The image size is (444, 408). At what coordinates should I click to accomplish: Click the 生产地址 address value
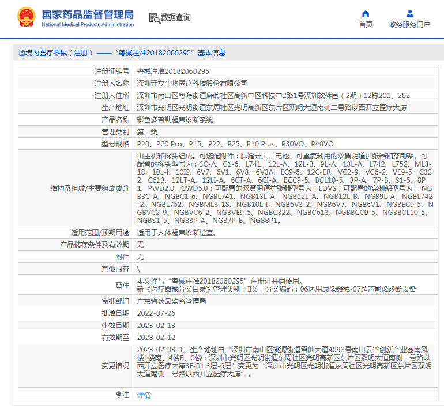click(x=272, y=108)
